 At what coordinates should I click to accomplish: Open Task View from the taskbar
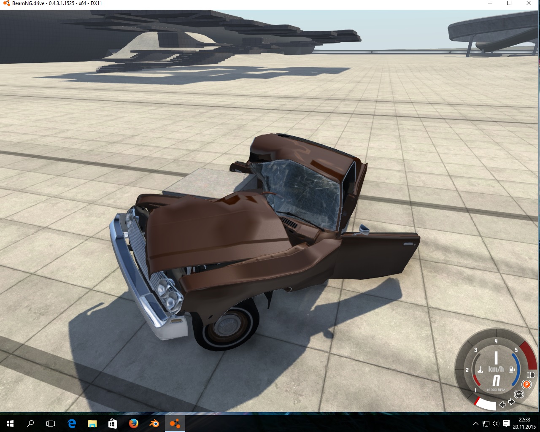51,423
